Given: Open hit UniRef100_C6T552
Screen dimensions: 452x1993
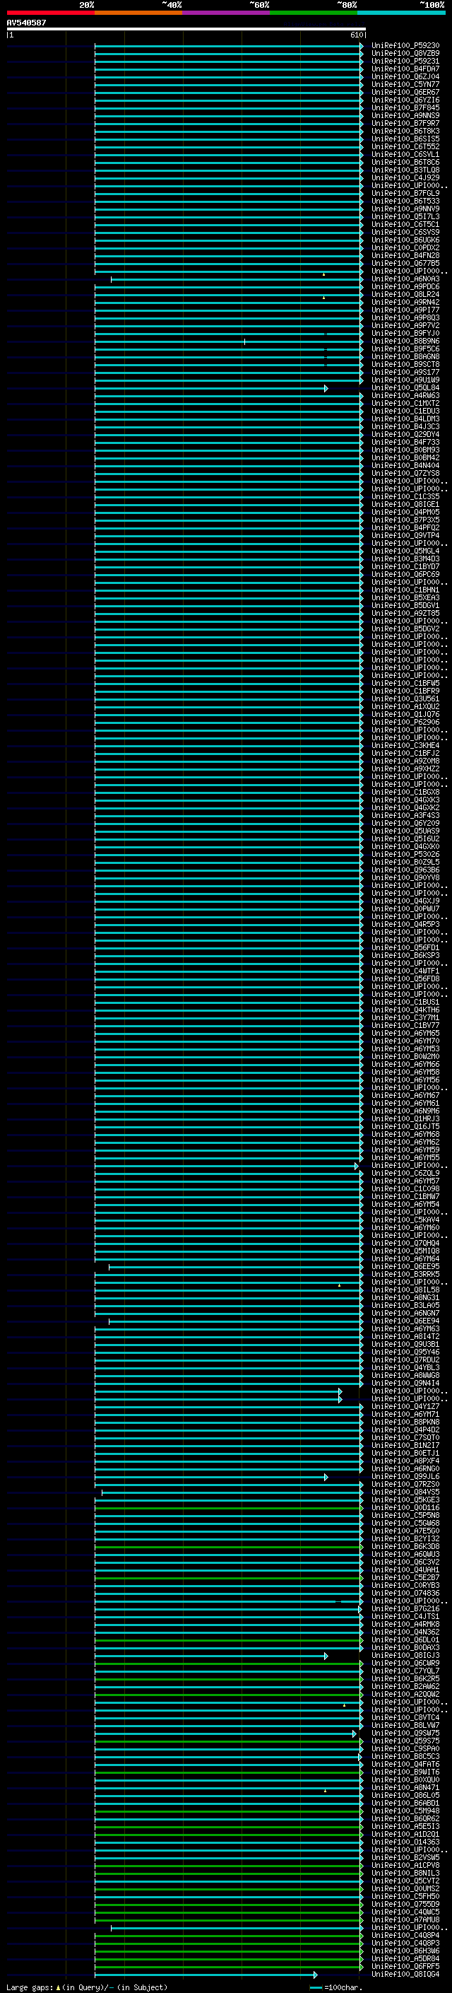Looking at the screenshot, I should pos(405,146).
